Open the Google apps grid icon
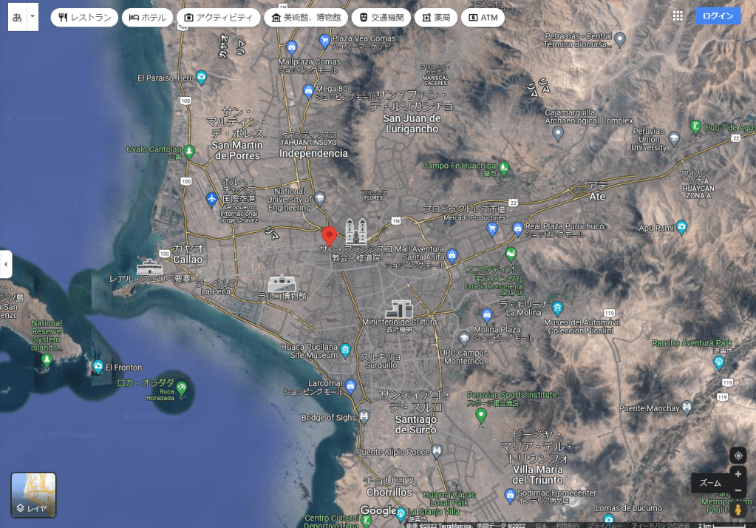Viewport: 756px width, 528px height. pyautogui.click(x=678, y=16)
